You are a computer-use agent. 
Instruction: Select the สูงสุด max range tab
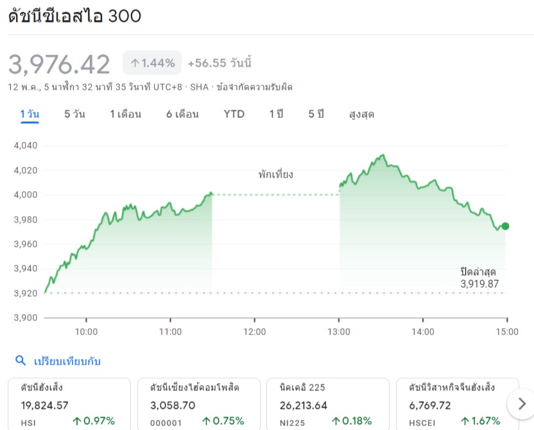(361, 114)
